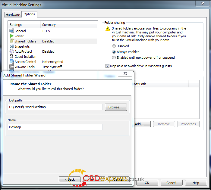Click the Browse... button in the wizard
211x190 pixels.
pos(116,107)
